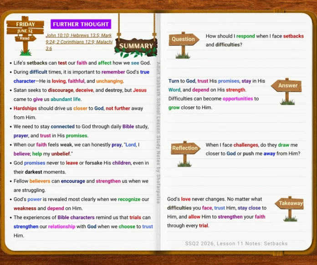Click text 'When our faith feels weak'
Viewport: 317px width, 265px height.
click(x=43, y=145)
